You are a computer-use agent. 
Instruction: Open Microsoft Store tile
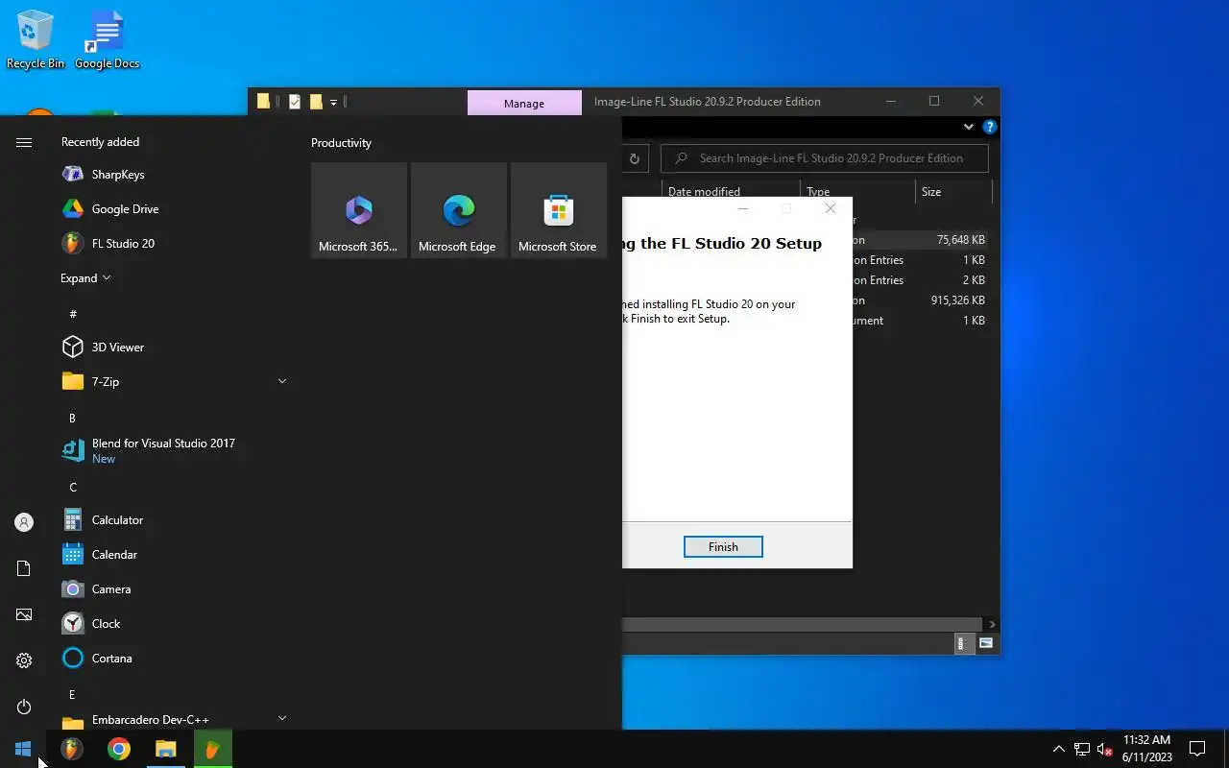(x=559, y=210)
